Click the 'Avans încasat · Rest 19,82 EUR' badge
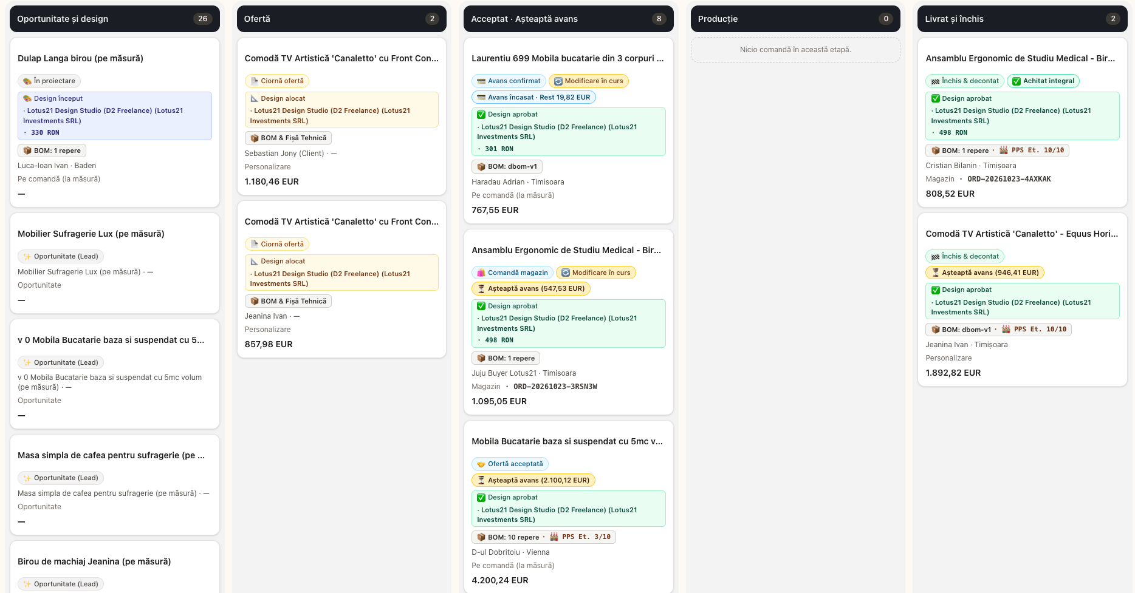The width and height of the screenshot is (1135, 593). [x=533, y=97]
